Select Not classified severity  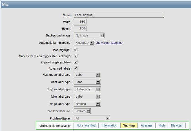pos(86,126)
